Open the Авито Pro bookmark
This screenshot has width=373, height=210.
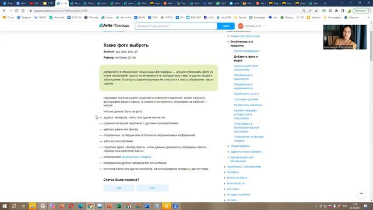coord(124,17)
